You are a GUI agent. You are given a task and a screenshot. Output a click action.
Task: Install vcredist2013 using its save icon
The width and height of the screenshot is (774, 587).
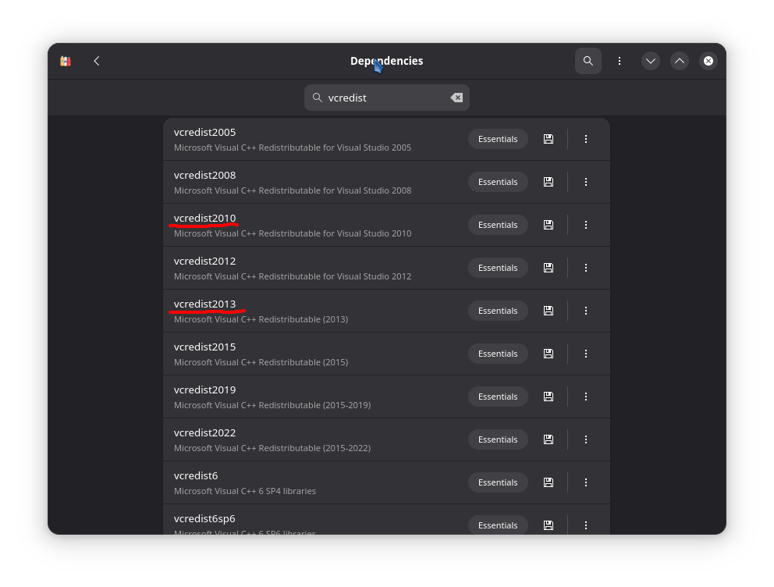coord(548,311)
